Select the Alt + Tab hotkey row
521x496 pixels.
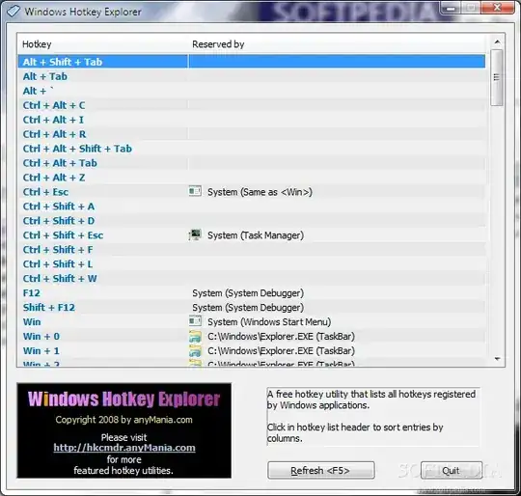tap(252, 76)
